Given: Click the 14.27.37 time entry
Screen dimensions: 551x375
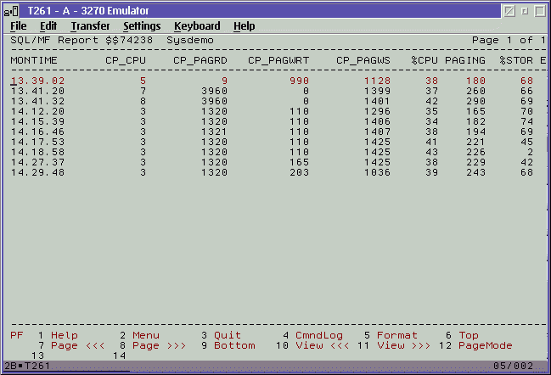Looking at the screenshot, I should click(37, 162).
